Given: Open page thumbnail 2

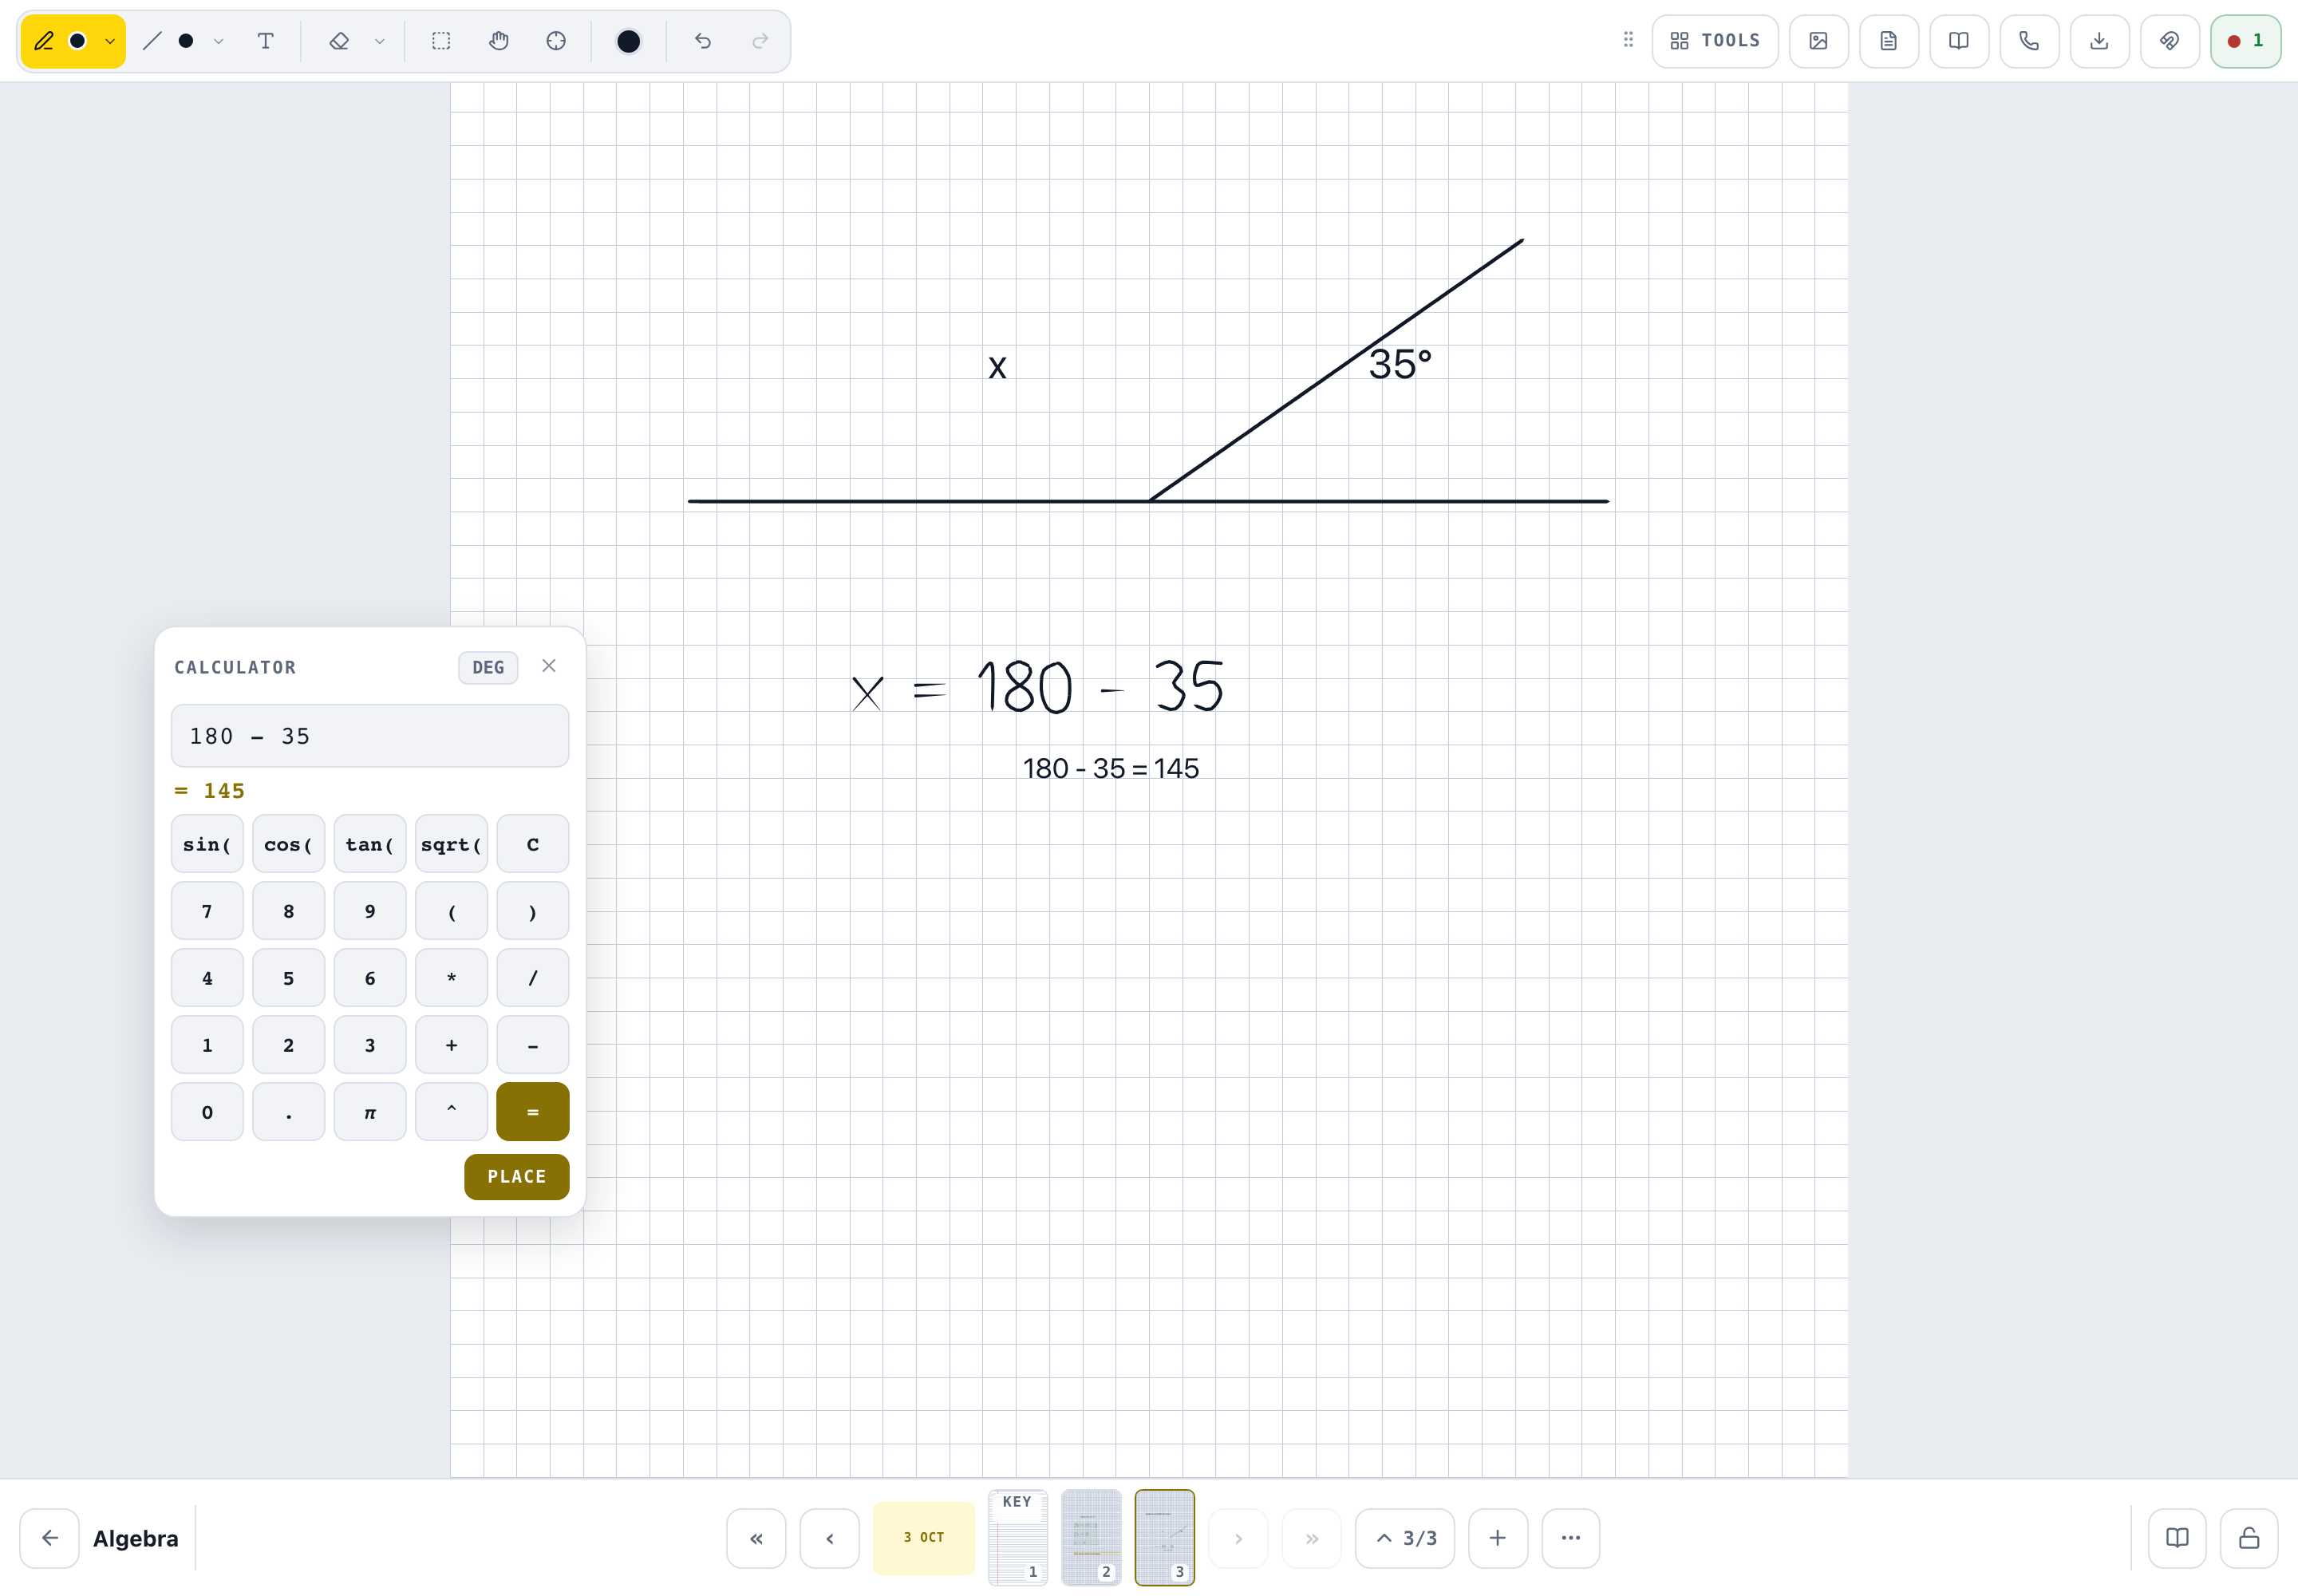Looking at the screenshot, I should click(x=1091, y=1538).
